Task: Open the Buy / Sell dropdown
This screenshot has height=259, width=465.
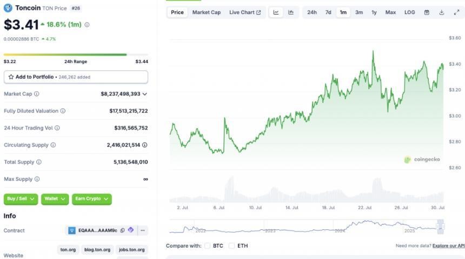Action: click(21, 199)
